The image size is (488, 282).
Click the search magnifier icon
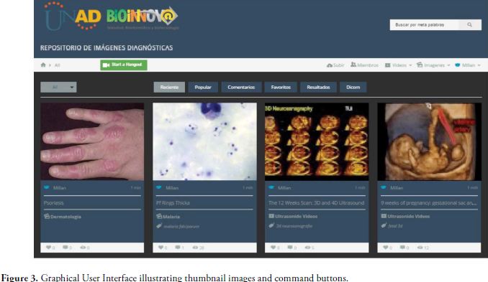(469, 25)
